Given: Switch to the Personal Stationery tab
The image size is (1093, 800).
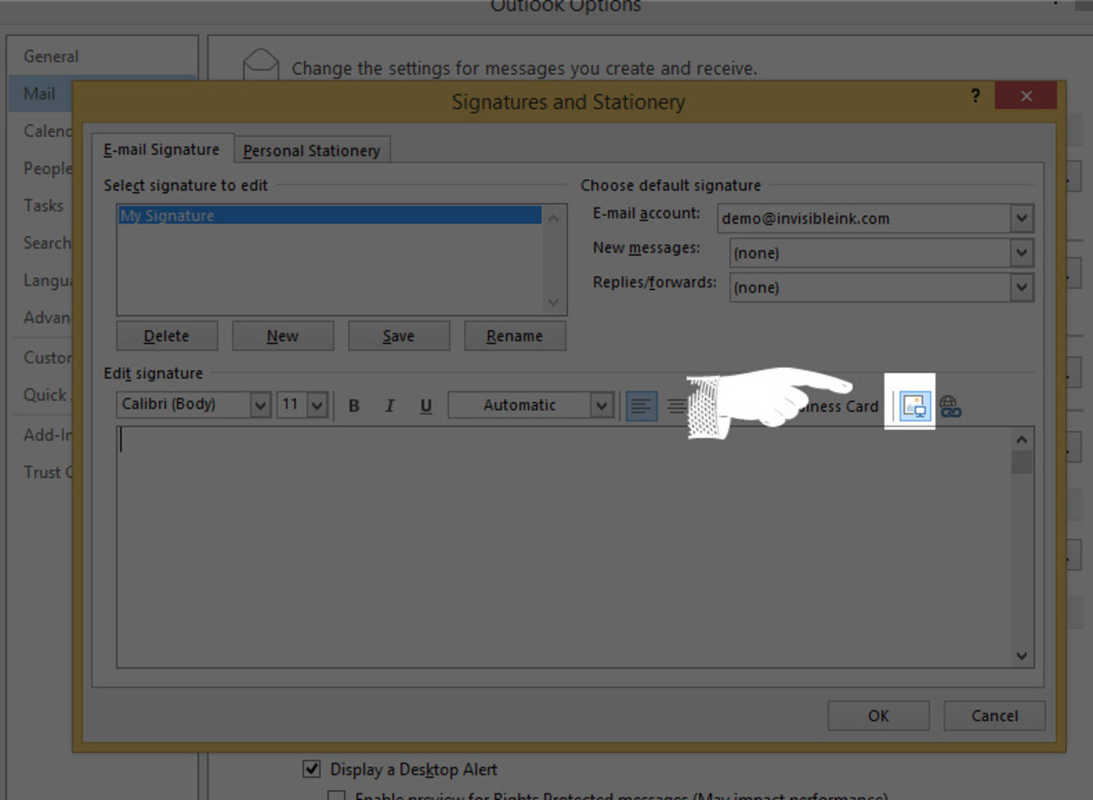Looking at the screenshot, I should [311, 151].
